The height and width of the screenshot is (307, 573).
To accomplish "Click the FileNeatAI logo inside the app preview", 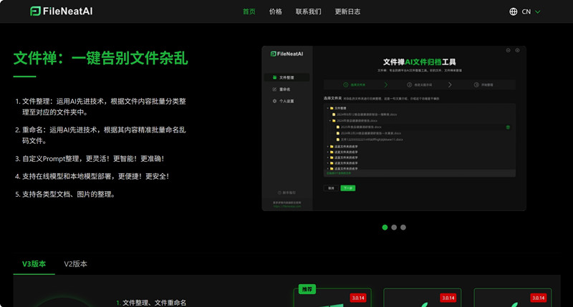I will [x=287, y=54].
